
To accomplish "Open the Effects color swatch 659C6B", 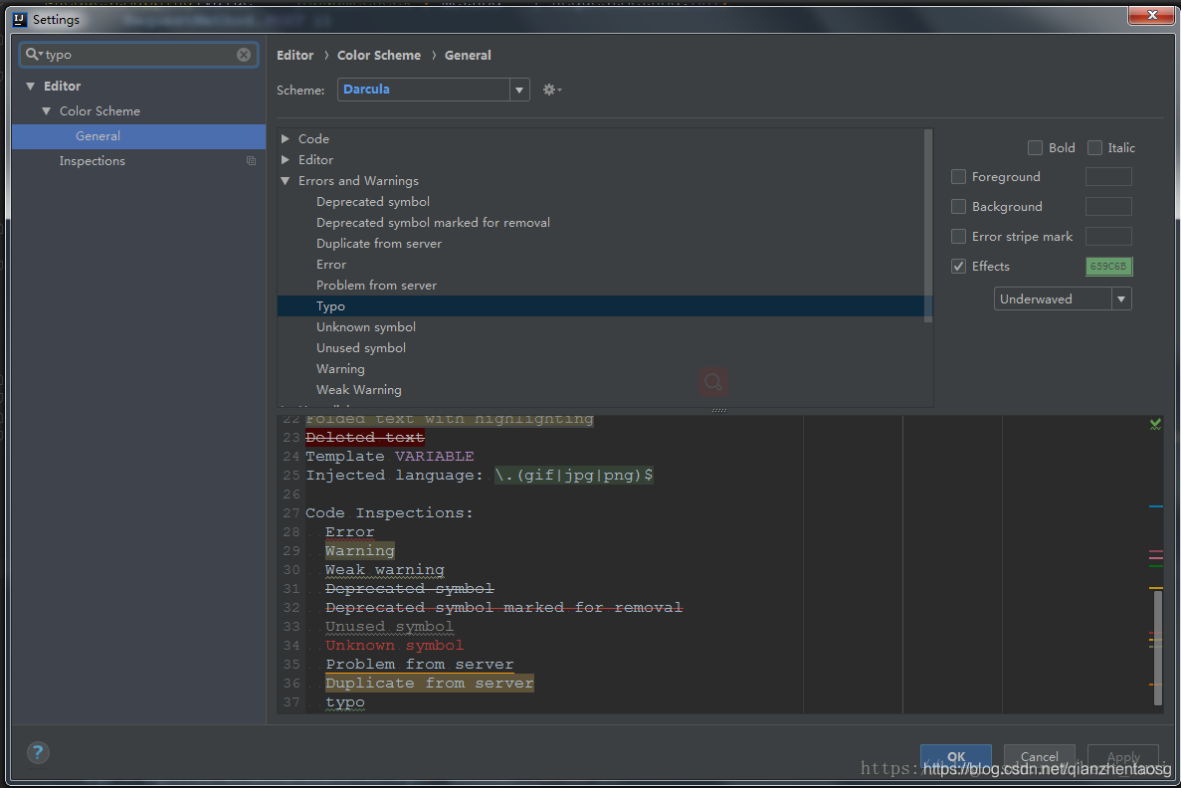I will click(1108, 266).
